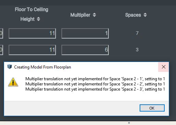Click the blue cube icon in dialog title
Viewport: 176px width, 125px height.
coord(10,67)
